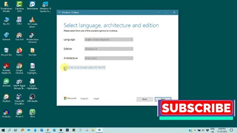Viewport: 237px width, 133px height.
Task: Select Acrobat Reader DC shortcut
Action: tap(6, 68)
